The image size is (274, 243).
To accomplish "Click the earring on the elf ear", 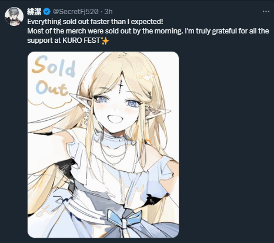I will [86, 115].
